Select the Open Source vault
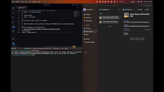Viewport: 164px width, 92px height. point(90,31)
